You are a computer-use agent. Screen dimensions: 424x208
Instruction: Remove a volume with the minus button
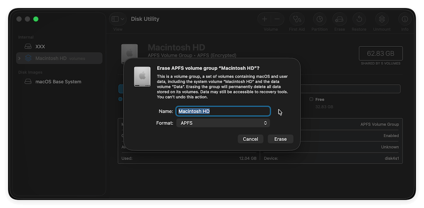pyautogui.click(x=277, y=19)
